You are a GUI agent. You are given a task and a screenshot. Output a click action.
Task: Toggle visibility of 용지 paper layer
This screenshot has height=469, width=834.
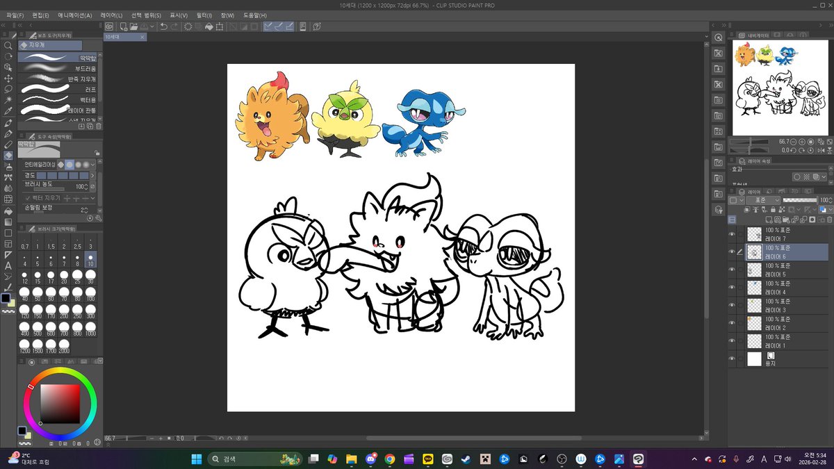tap(732, 359)
